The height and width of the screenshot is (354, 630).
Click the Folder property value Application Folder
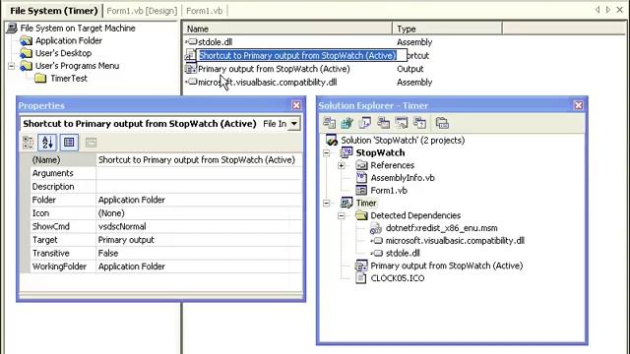point(199,200)
